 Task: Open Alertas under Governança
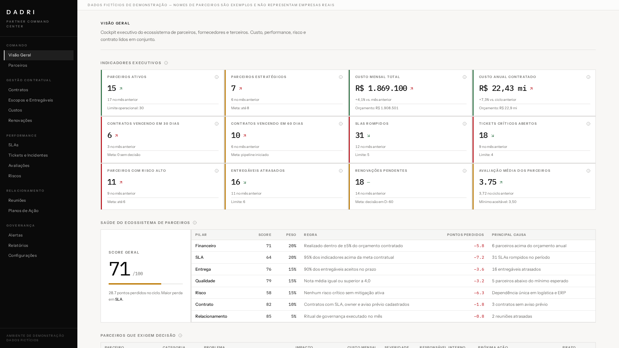click(x=39, y=235)
